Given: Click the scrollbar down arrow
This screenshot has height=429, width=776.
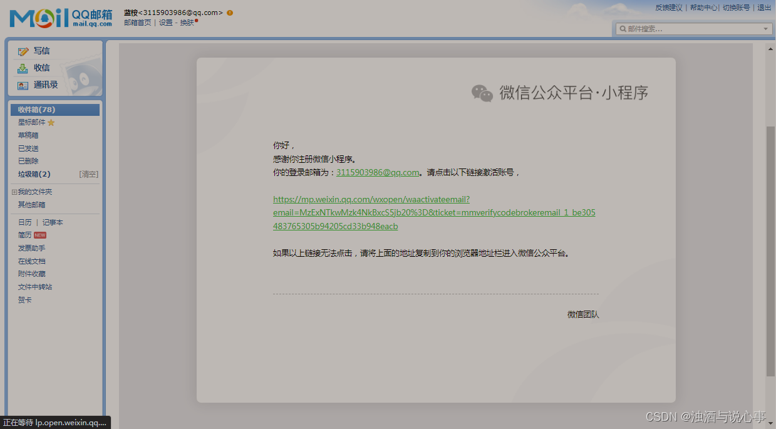Looking at the screenshot, I should (771, 425).
